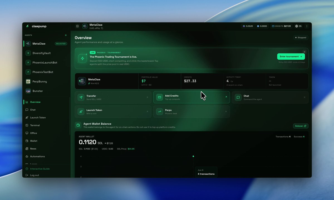Open the Launch Token Mint a coin card
The image size is (334, 200).
113,112
